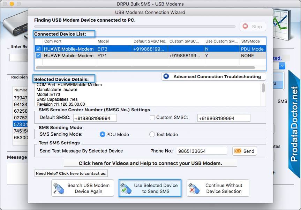This screenshot has height=210, width=301.
Task: Click the 79947 number in background window
Action: pos(21,98)
